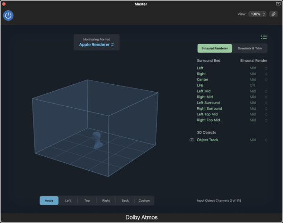Choose the Custom view option
Image resolution: width=283 pixels, height=223 pixels.
tap(144, 200)
